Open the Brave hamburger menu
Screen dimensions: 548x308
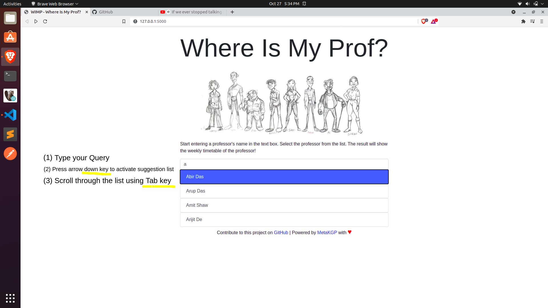point(541,21)
